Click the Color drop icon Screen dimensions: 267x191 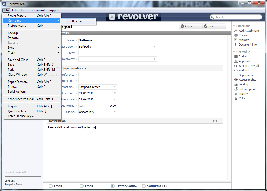pos(236,98)
